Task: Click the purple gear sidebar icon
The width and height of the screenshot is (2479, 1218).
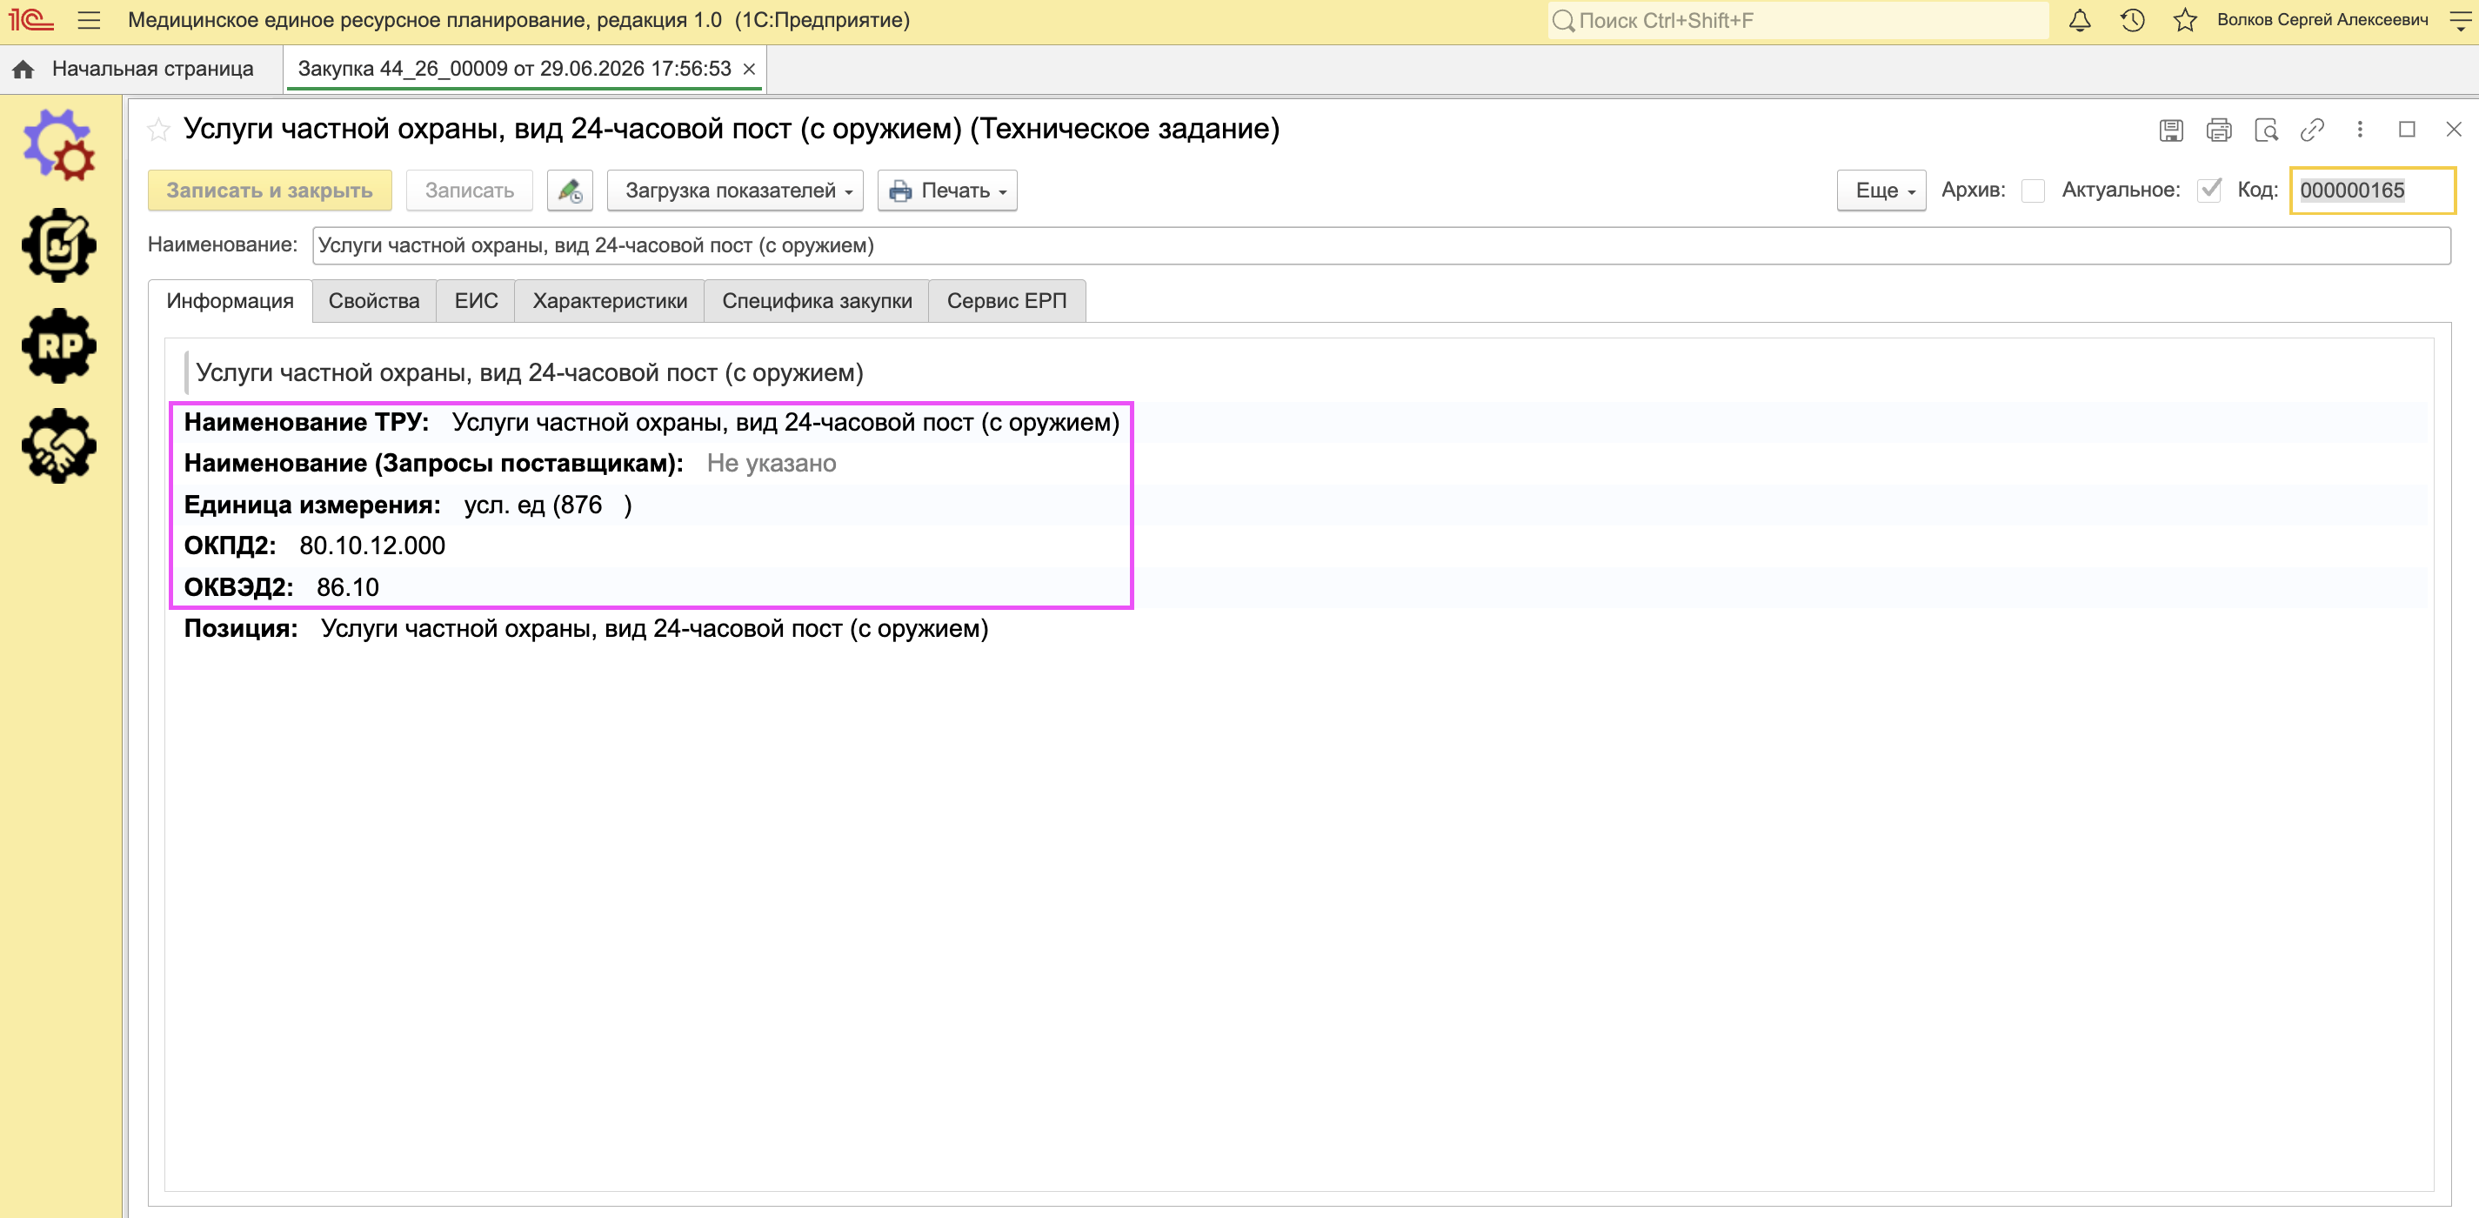Action: point(58,144)
